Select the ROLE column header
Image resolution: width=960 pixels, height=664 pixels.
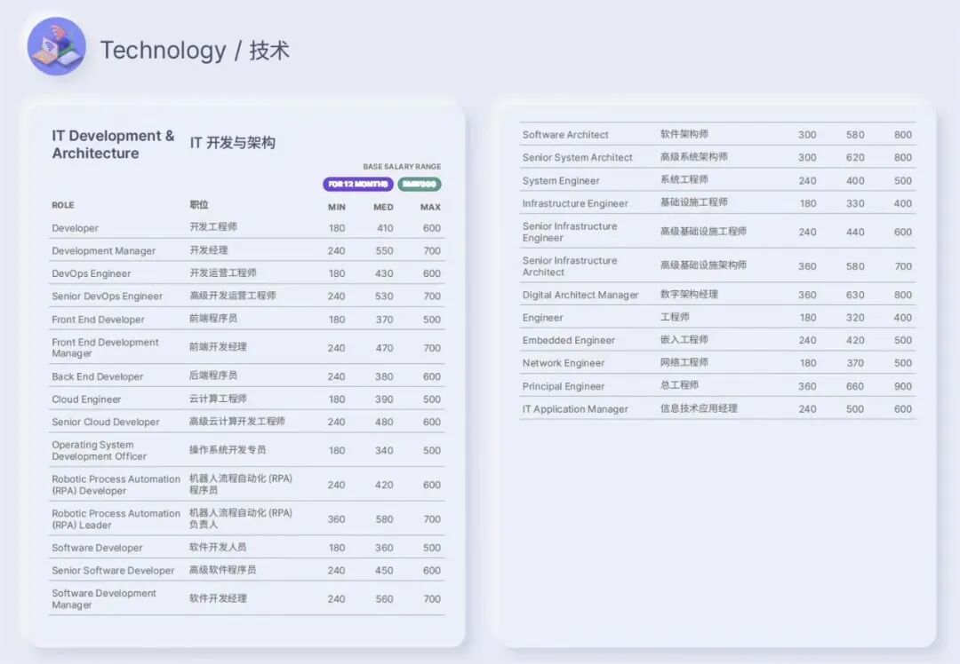click(62, 205)
